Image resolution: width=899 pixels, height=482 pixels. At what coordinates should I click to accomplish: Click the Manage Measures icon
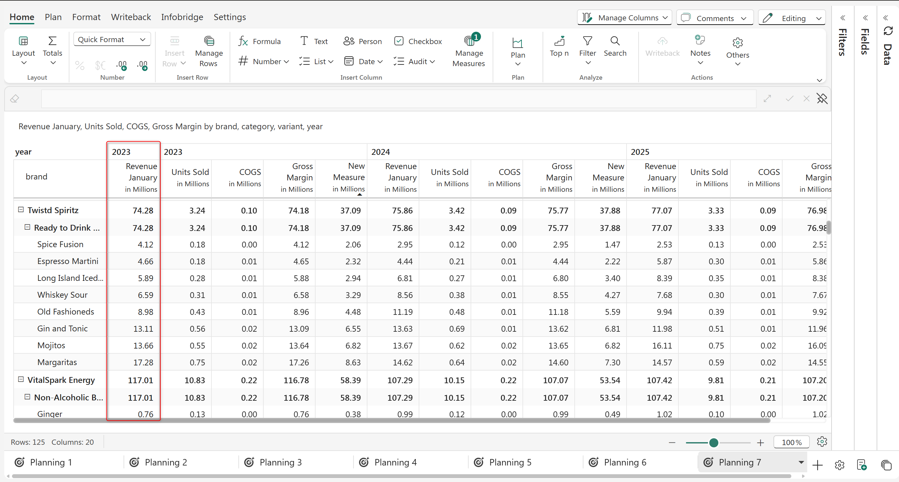469,41
